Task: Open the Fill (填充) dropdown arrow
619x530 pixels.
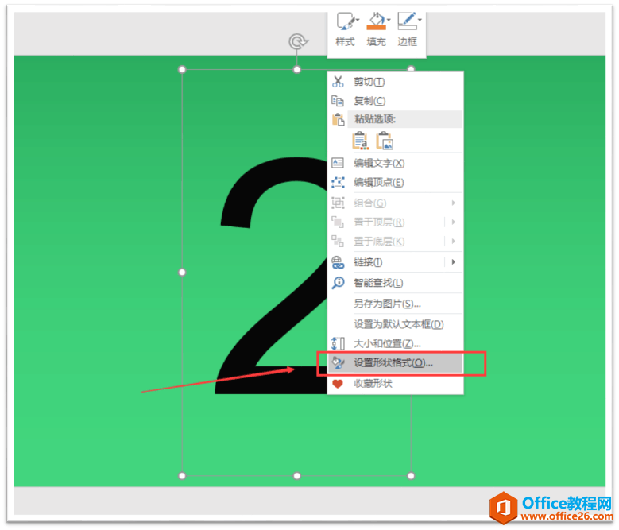Action: click(x=389, y=20)
